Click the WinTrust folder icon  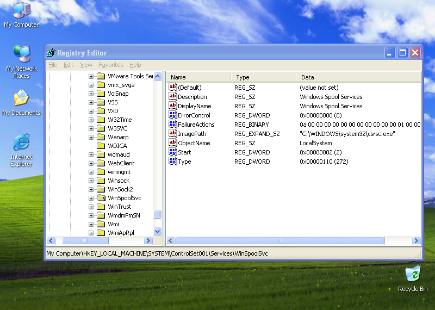click(x=101, y=207)
